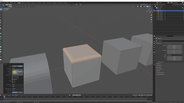184x103 pixels.
Task: Click the zoom magnifier viewport gizmo
Action: pyautogui.click(x=151, y=15)
